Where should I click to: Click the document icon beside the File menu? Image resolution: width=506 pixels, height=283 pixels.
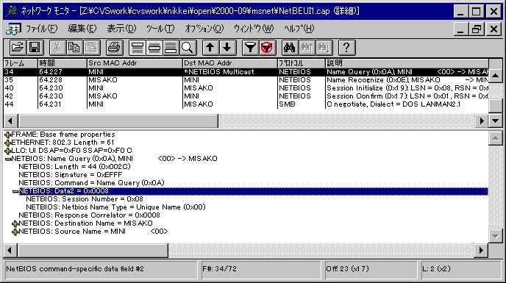pyautogui.click(x=13, y=29)
